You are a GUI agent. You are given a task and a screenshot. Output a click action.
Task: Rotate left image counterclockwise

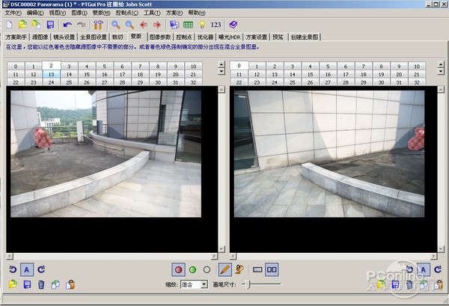pyautogui.click(x=13, y=269)
